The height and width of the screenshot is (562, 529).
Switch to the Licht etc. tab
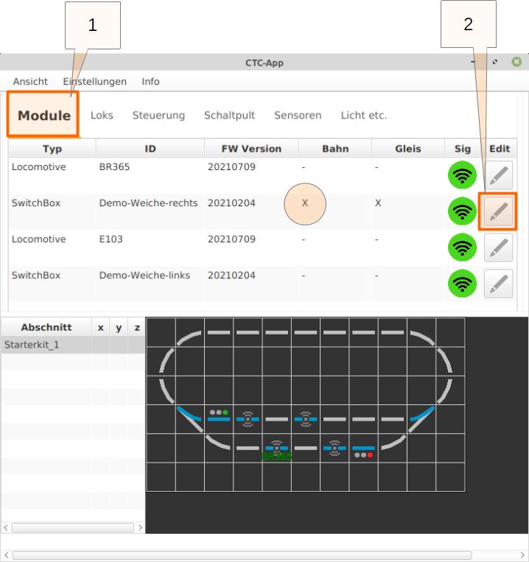[364, 115]
